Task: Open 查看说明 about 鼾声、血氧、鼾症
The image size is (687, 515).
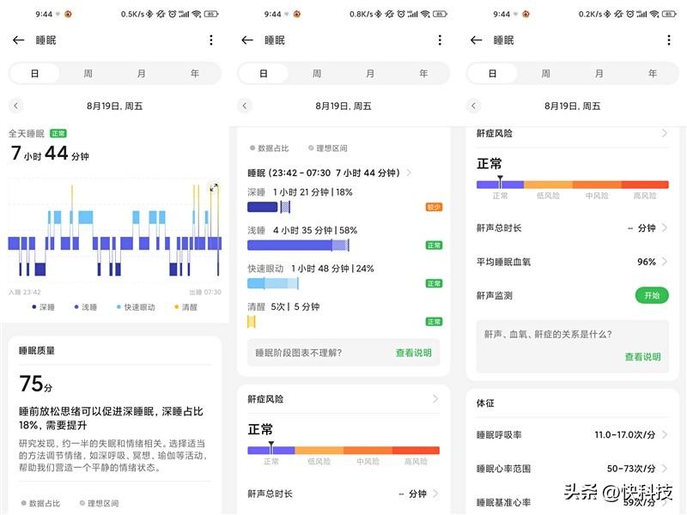Action: (642, 357)
